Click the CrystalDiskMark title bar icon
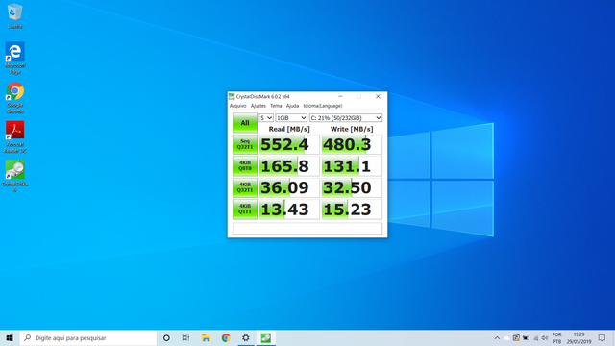Image resolution: width=615 pixels, height=346 pixels. pyautogui.click(x=232, y=96)
